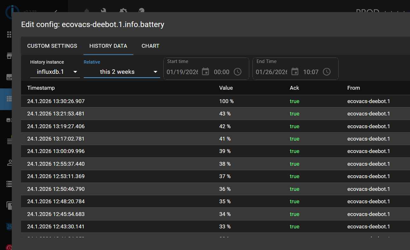Viewport: 410px width, 250px height.
Task: Switch to the Custom Settings tab
Action: pyautogui.click(x=52, y=46)
